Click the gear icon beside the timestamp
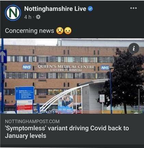 tap(38, 17)
